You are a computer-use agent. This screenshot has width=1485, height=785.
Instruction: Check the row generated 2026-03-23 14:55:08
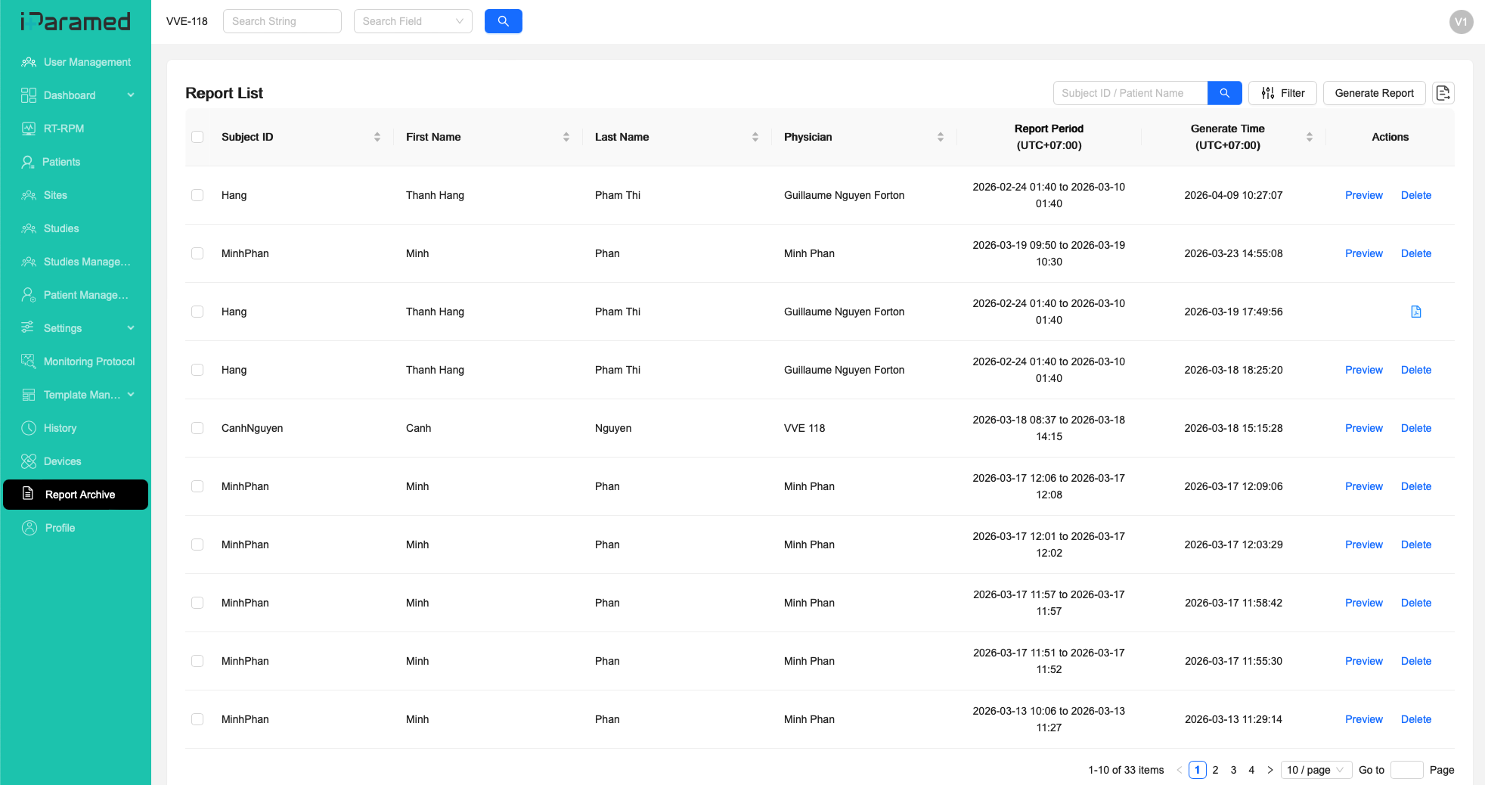tap(197, 253)
